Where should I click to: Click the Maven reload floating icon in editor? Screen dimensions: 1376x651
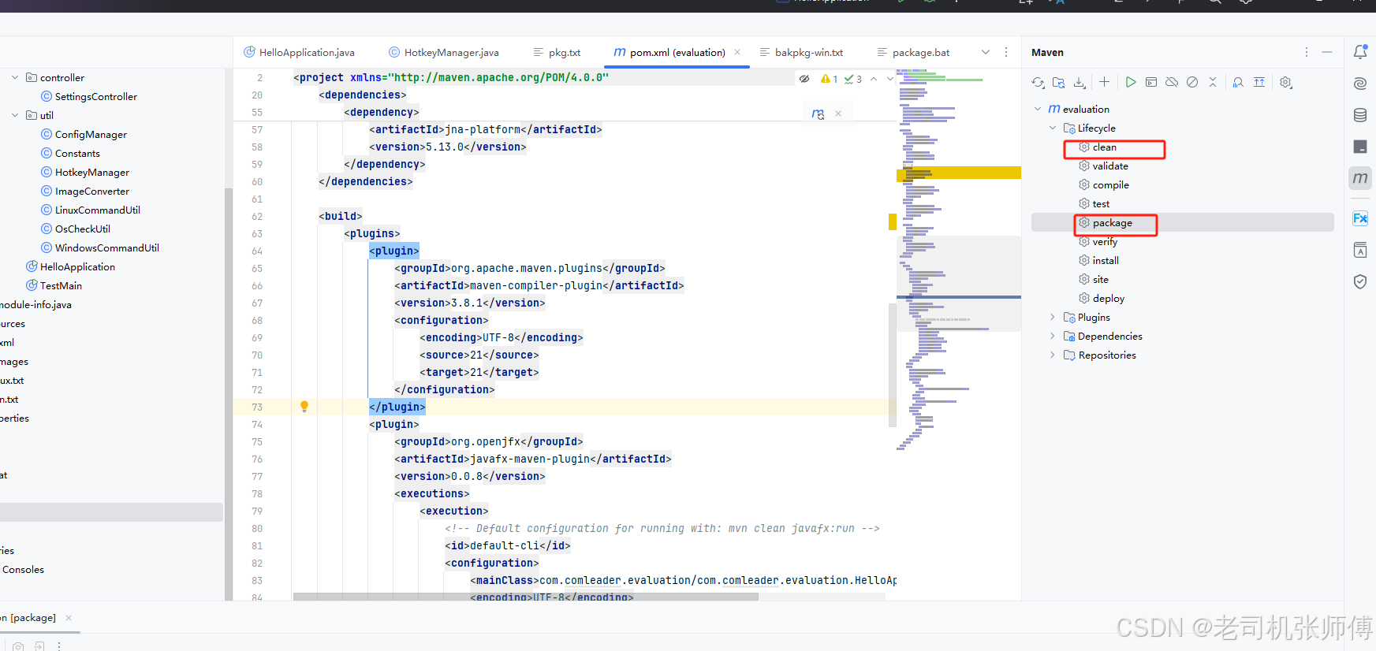(x=818, y=114)
